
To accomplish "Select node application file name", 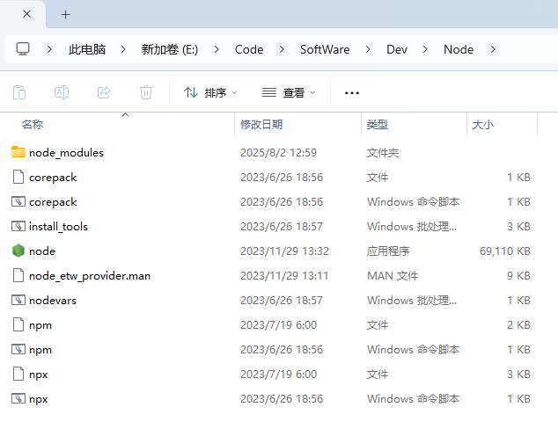I will pyautogui.click(x=42, y=251).
